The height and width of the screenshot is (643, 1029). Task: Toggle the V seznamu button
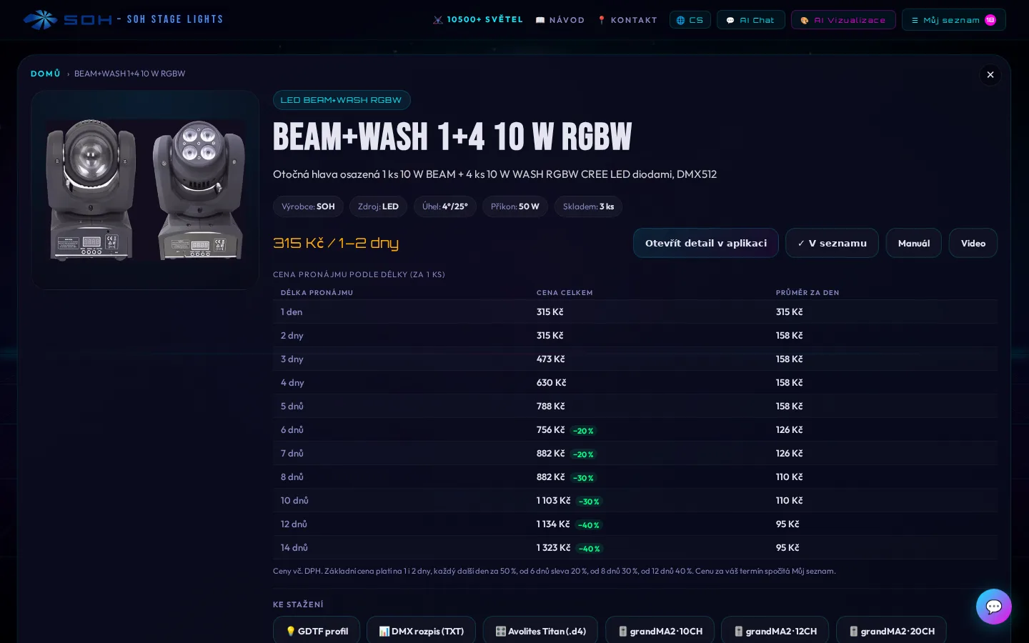coord(832,243)
